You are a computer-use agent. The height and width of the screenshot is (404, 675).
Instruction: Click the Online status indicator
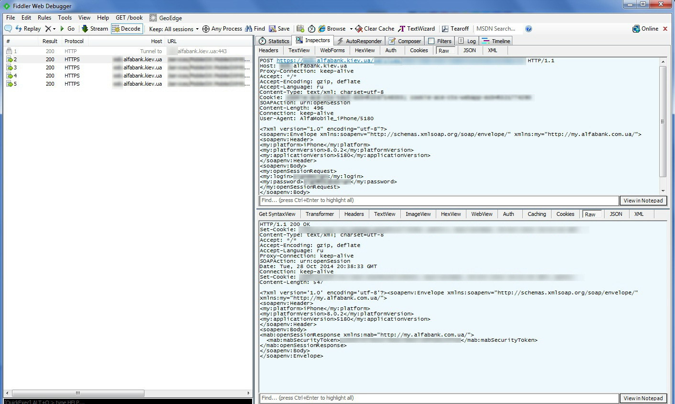tap(645, 29)
